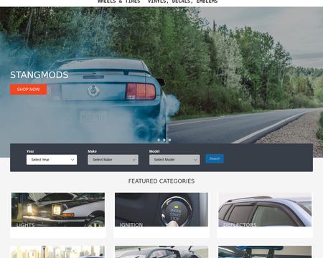This screenshot has width=323, height=258.
Task: Expand the Select Year dropdown
Action: [x=52, y=160]
